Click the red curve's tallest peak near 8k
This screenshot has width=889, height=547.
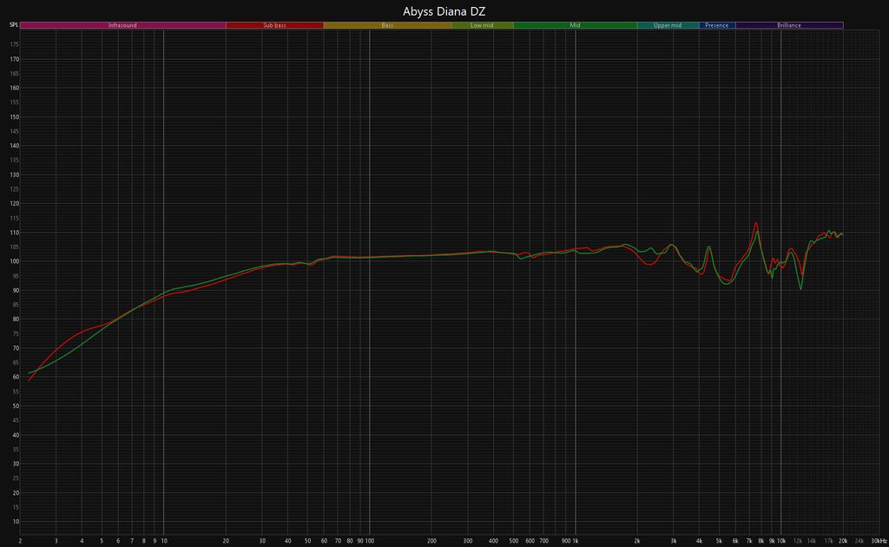(756, 223)
